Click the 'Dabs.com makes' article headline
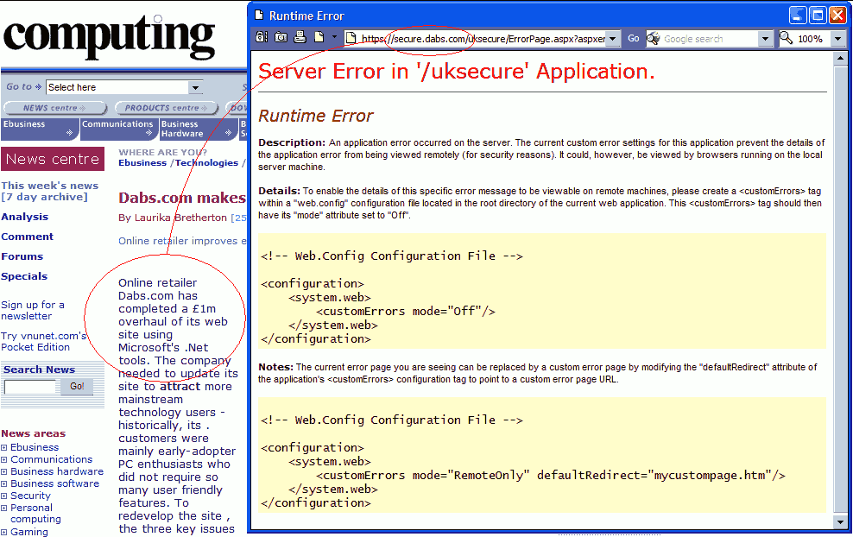 (182, 198)
